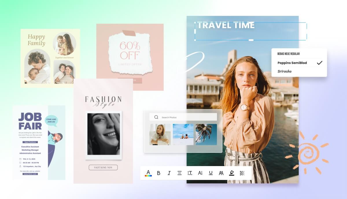347x199 pixels.
Task: Open the text alignment option
Action: click(x=180, y=173)
